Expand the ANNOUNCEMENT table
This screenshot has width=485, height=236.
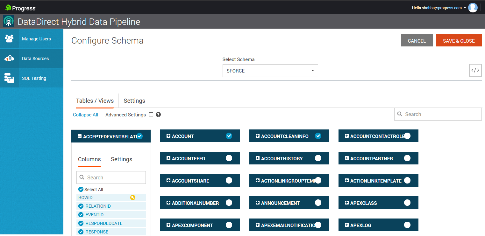click(x=258, y=203)
